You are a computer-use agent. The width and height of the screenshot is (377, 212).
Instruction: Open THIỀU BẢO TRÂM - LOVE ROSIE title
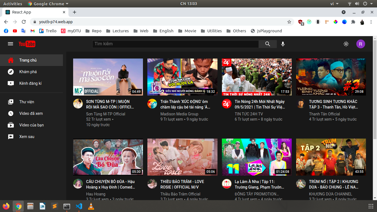coord(182,184)
